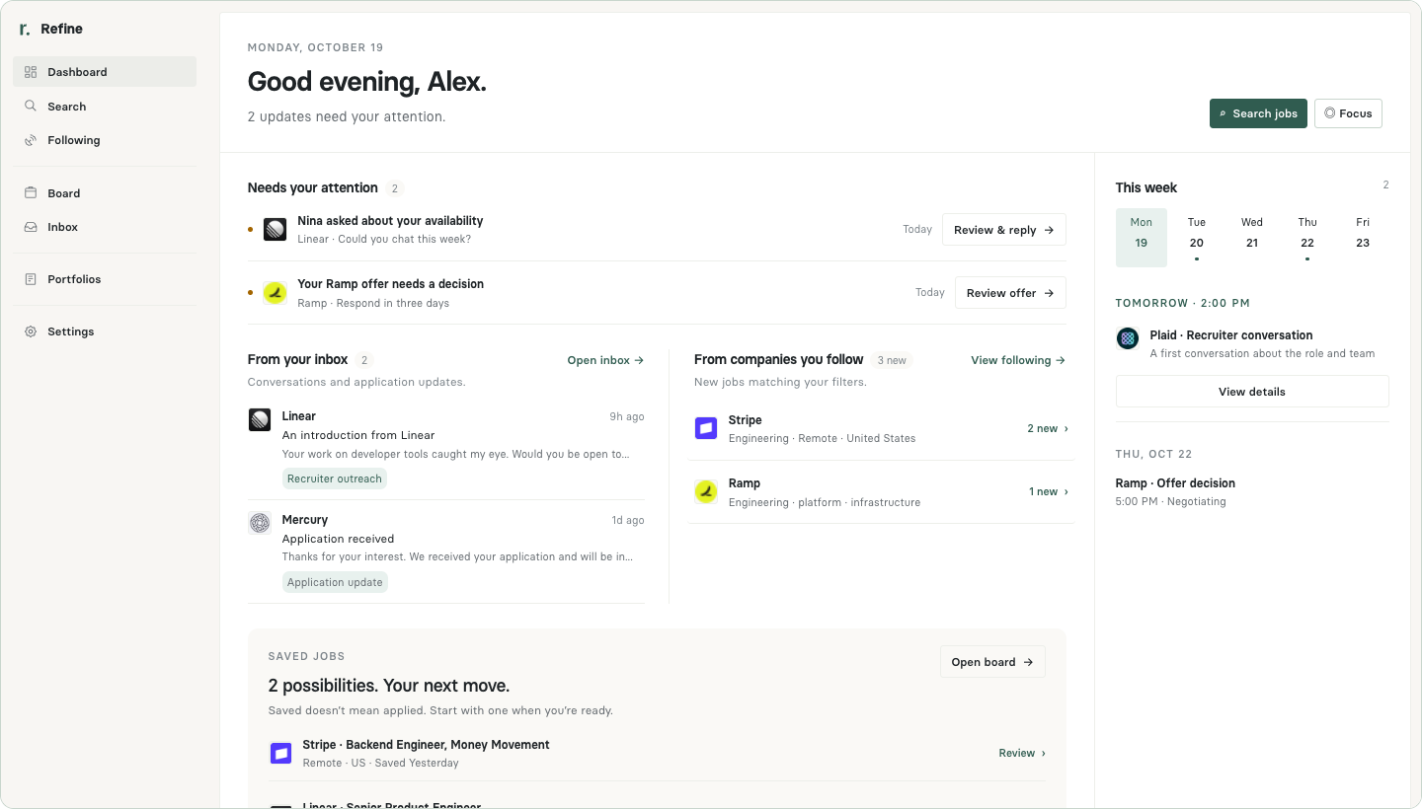Click the Search jobs button
This screenshot has height=809, width=1422.
[x=1258, y=113]
